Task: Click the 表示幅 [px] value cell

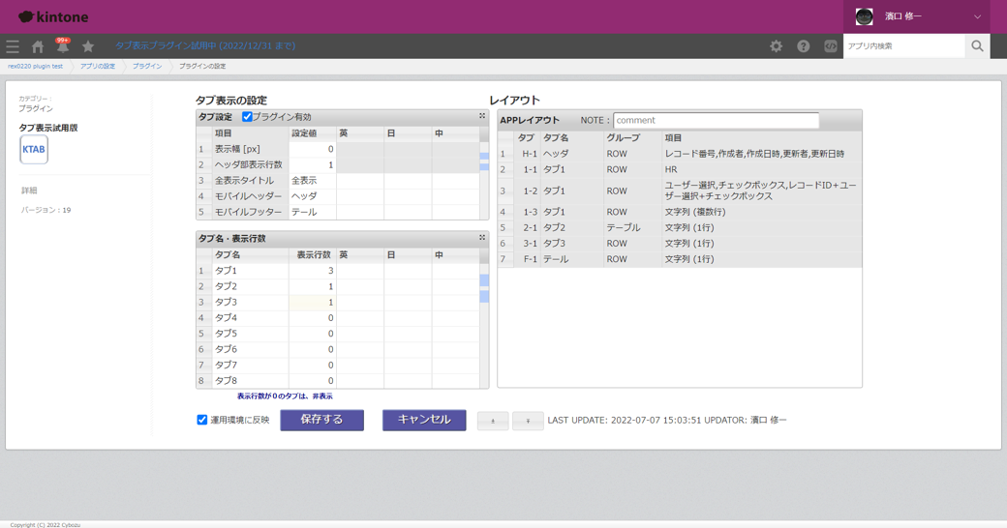Action: [312, 149]
